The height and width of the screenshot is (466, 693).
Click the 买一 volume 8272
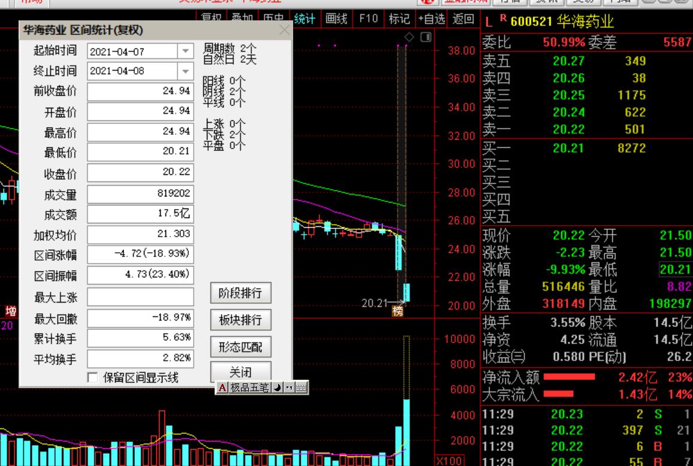[x=632, y=149]
